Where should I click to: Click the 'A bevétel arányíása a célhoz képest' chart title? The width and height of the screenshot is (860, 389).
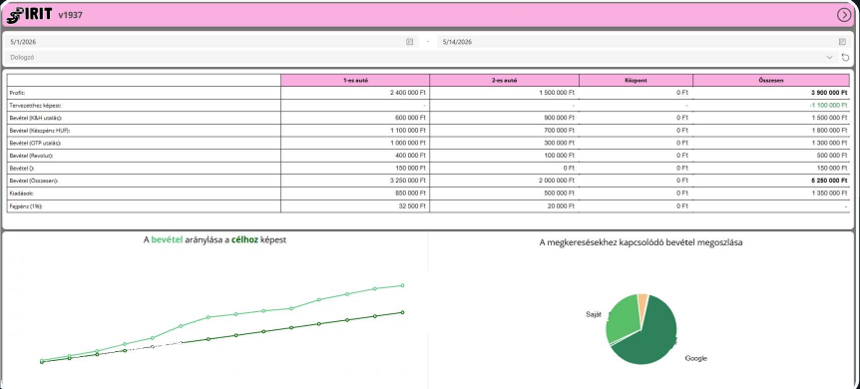click(x=215, y=240)
